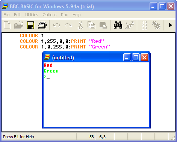
Task: Click the (untitled) window title bar text
Action: pos(63,58)
